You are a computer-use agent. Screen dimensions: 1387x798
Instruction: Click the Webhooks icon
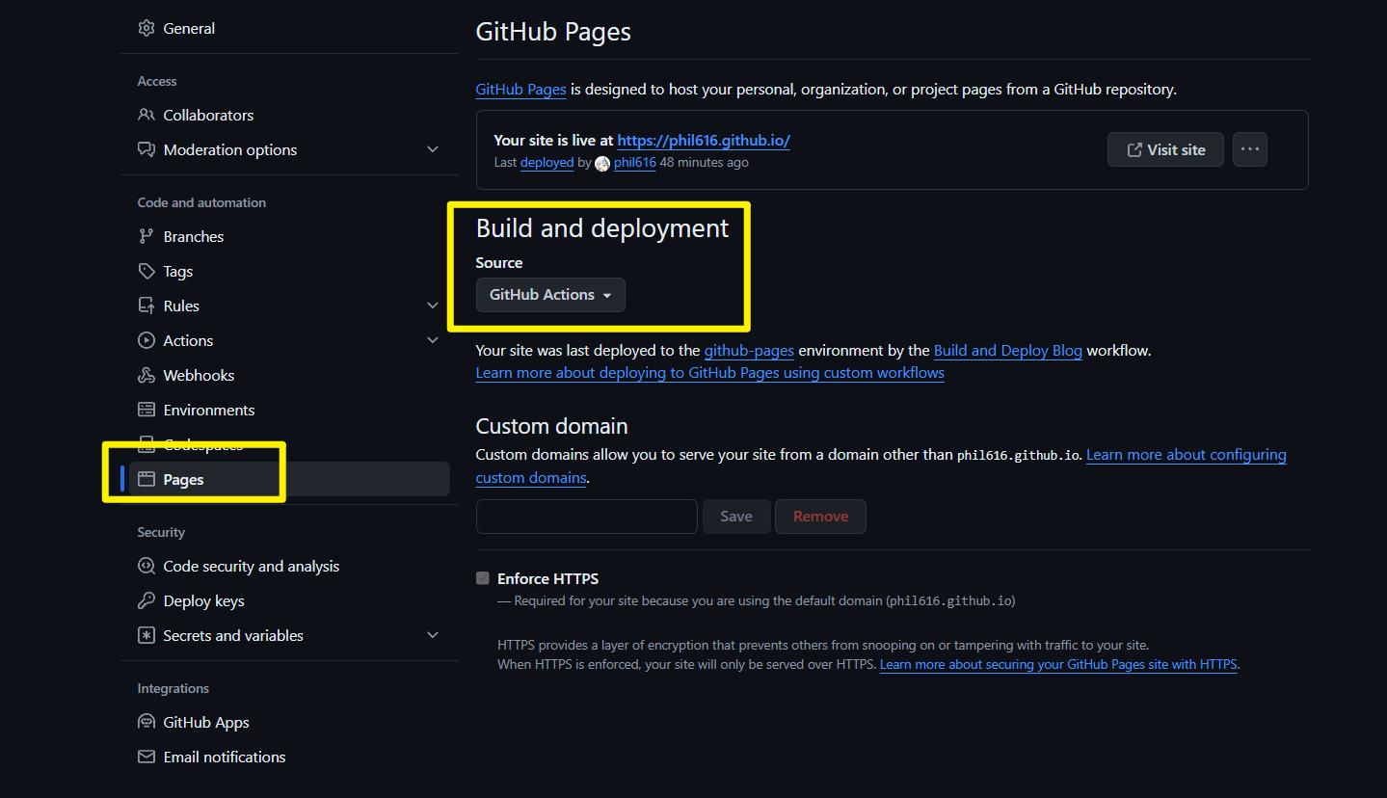(x=147, y=375)
